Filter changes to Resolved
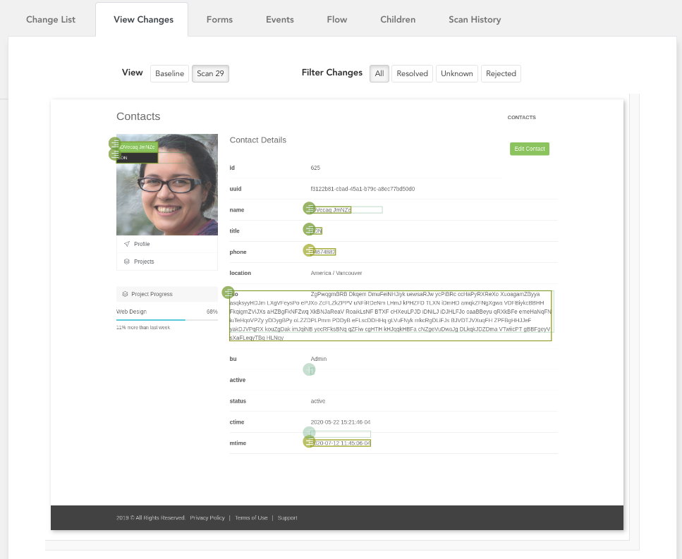Image resolution: width=682 pixels, height=559 pixels. coord(413,73)
